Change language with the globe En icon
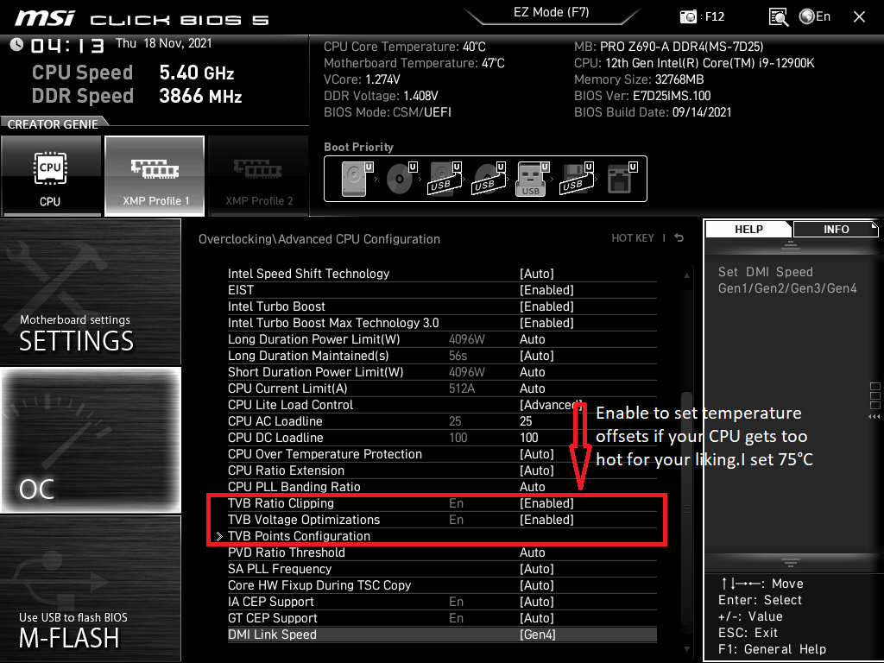This screenshot has width=884, height=663. 815,16
